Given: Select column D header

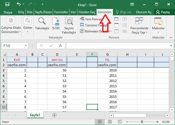Looking at the screenshot, I should pos(57,54).
